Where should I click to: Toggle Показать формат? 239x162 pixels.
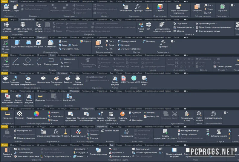point(223,67)
